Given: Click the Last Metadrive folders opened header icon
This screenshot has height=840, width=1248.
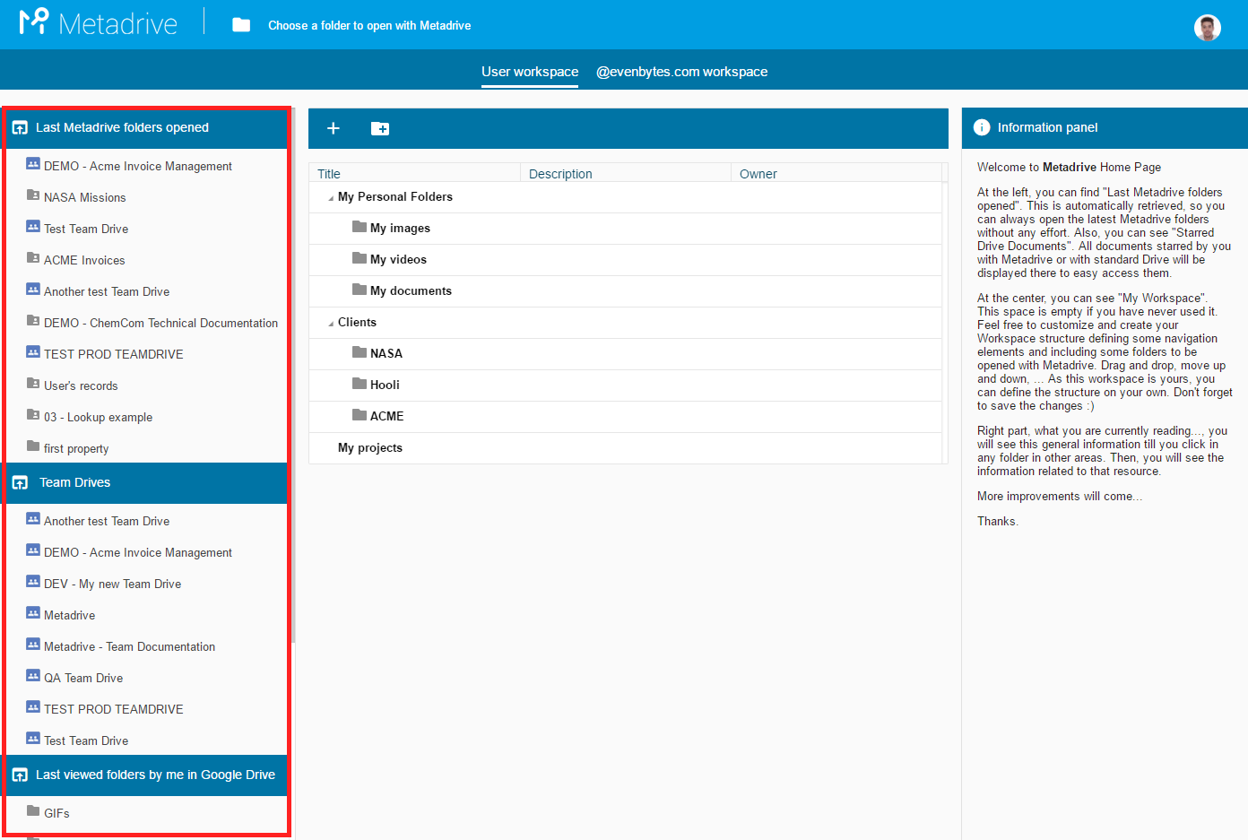Looking at the screenshot, I should [20, 128].
